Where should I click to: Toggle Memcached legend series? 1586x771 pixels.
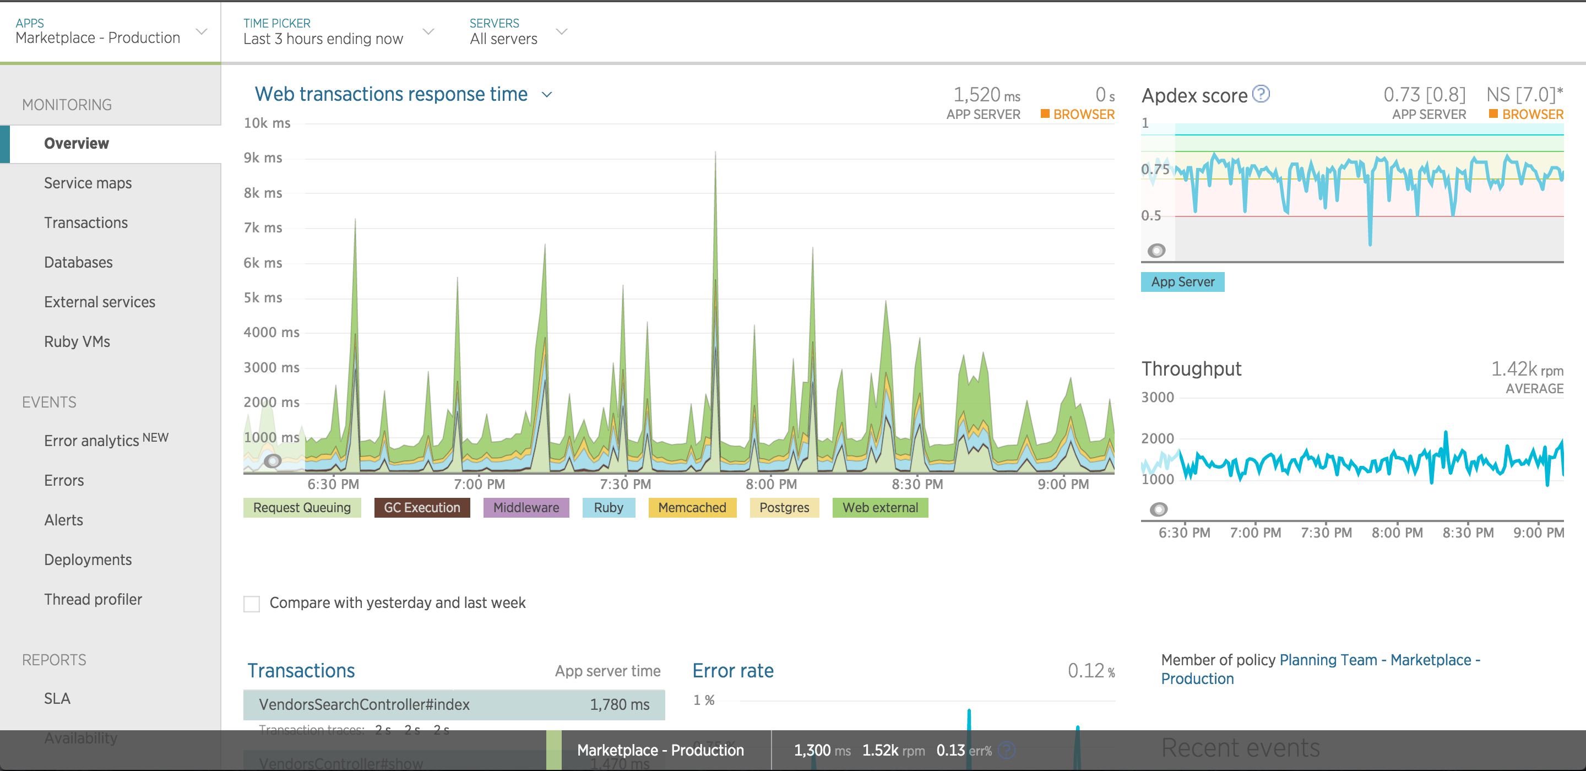tap(692, 507)
